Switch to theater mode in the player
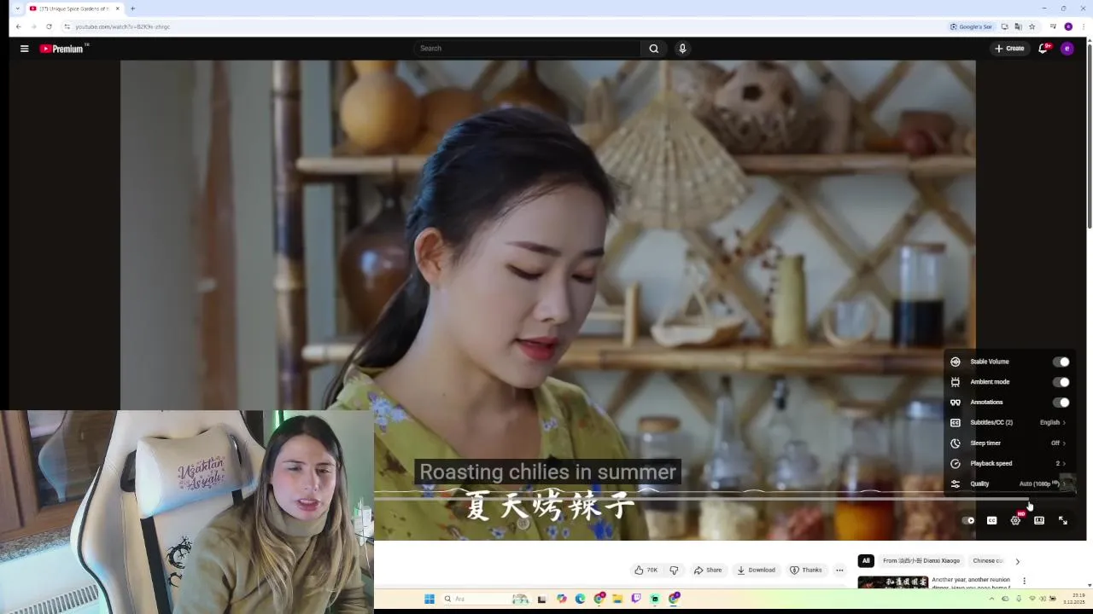The image size is (1093, 614). pyautogui.click(x=1039, y=520)
